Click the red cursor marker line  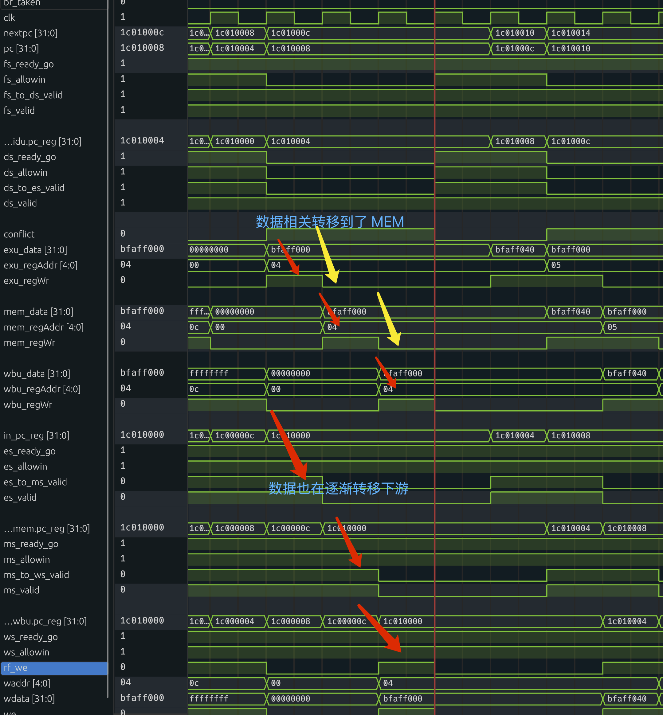tap(434, 359)
